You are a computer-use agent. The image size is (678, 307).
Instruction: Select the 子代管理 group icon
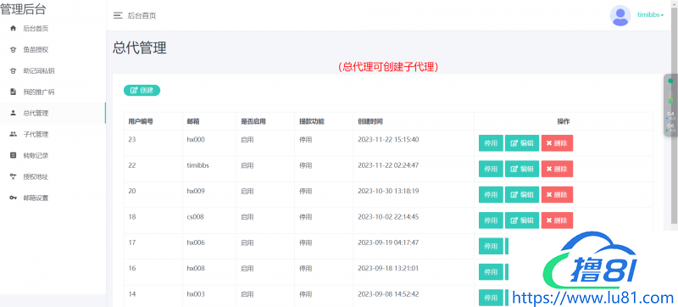pyautogui.click(x=13, y=135)
